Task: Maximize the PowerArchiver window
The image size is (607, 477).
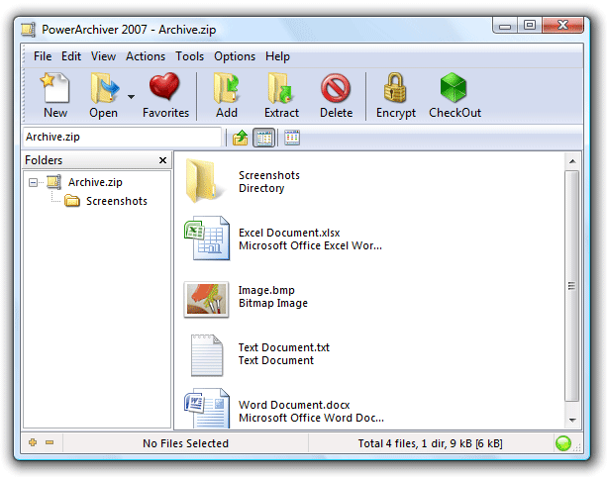Action: click(530, 26)
